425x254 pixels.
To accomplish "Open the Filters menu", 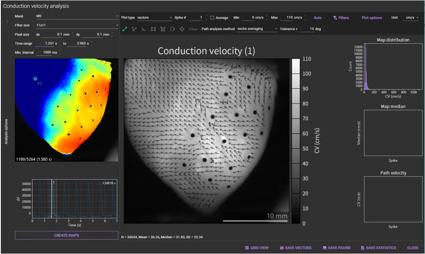I will 341,18.
